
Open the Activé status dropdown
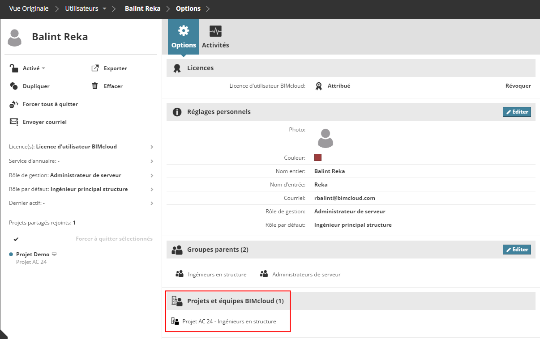click(43, 68)
